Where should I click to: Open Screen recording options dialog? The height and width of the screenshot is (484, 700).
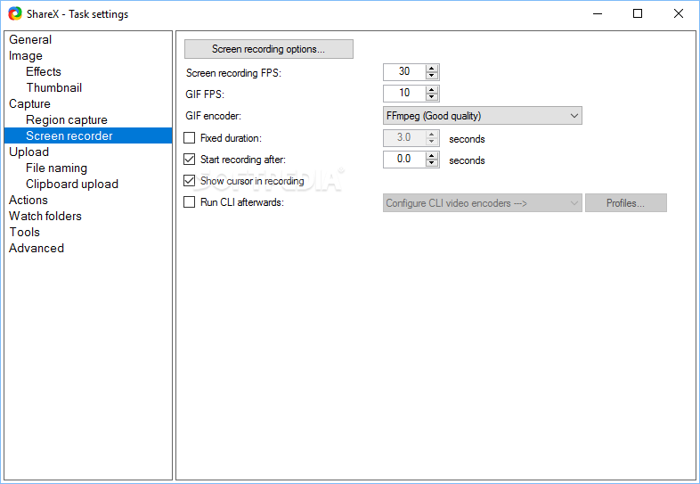click(268, 49)
